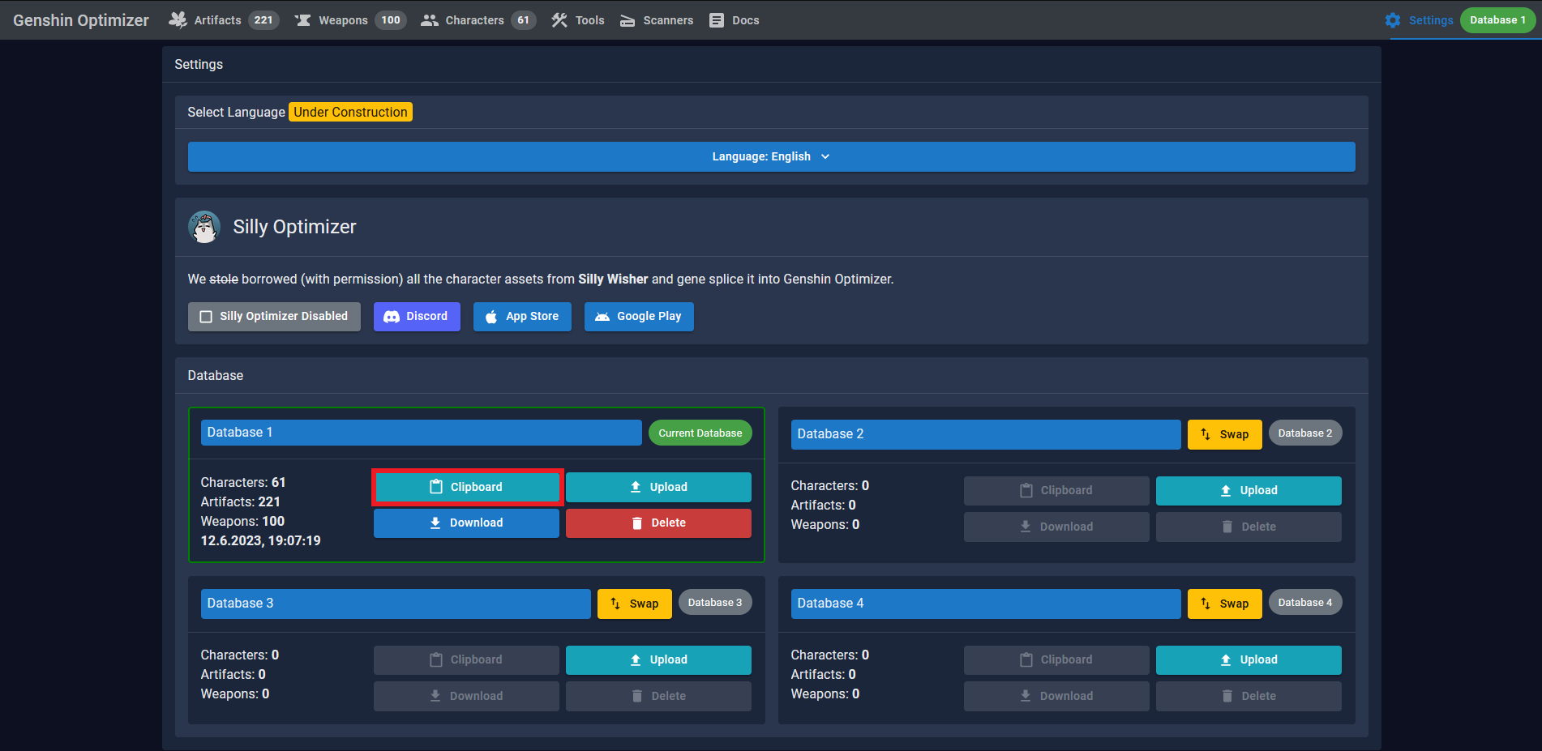Upload a file into Database 2

1249,491
